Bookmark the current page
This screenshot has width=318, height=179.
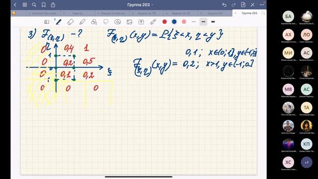click(x=43, y=4)
